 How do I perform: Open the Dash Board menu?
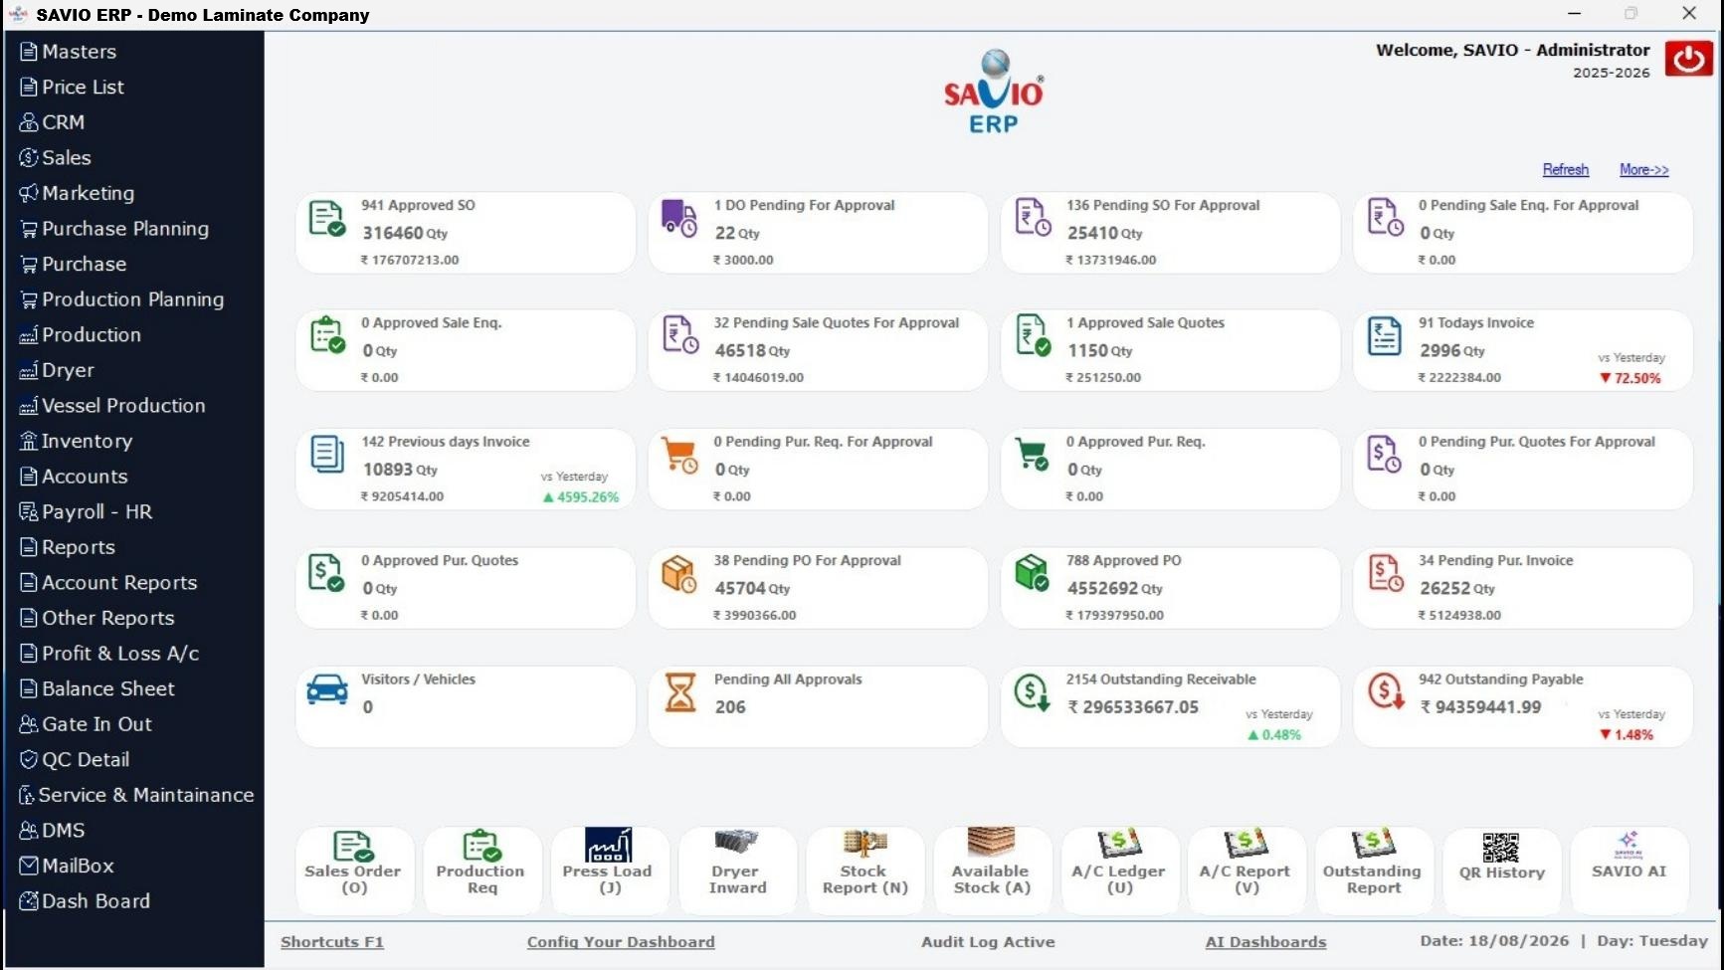pos(85,901)
